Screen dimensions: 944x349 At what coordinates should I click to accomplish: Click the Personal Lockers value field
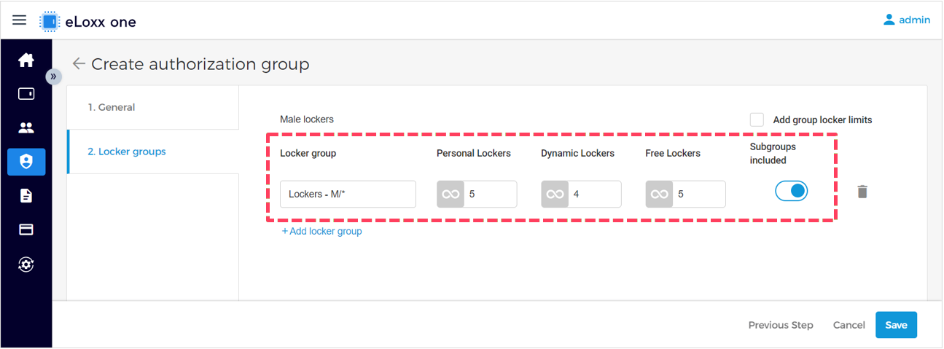[491, 194]
